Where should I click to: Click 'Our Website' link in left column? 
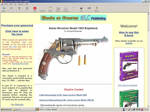(19, 105)
